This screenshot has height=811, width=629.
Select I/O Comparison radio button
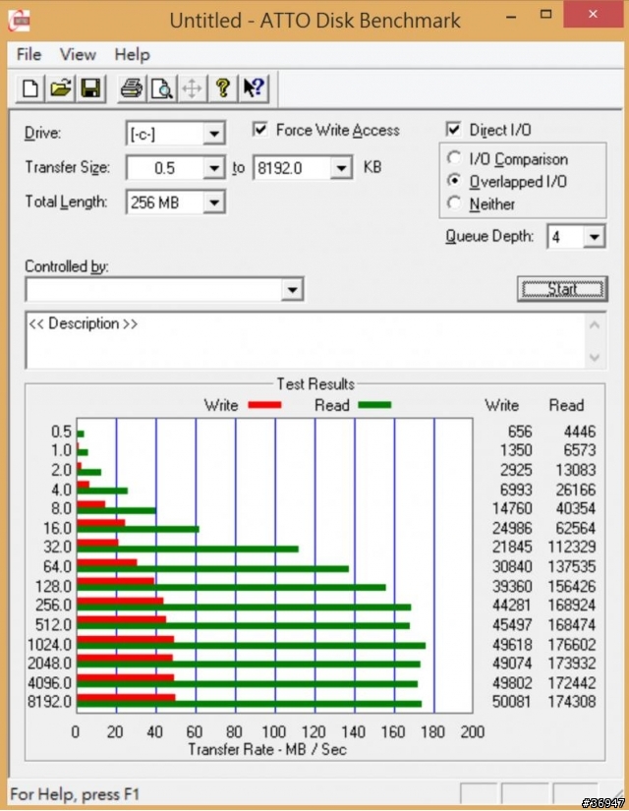coord(454,157)
